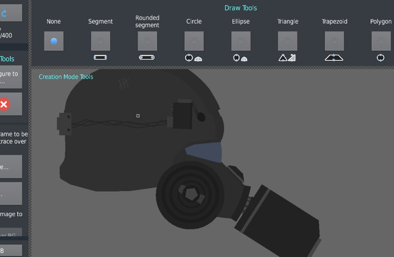Select the None draw tool radio button

[x=54, y=41]
